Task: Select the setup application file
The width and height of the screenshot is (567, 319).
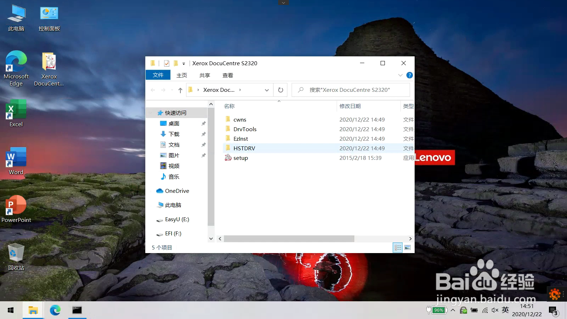Action: pos(241,158)
